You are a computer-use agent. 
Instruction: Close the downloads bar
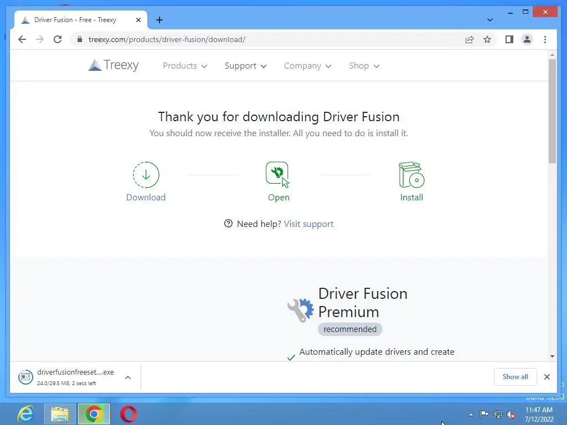click(x=547, y=377)
